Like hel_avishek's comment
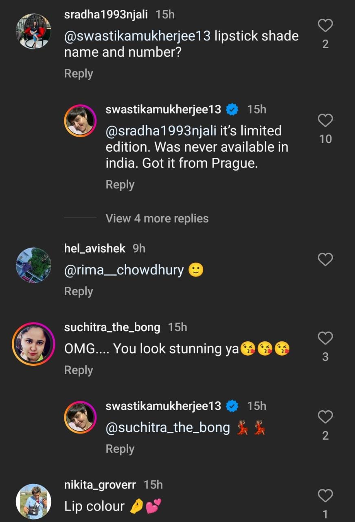355x522 pixels. [325, 259]
